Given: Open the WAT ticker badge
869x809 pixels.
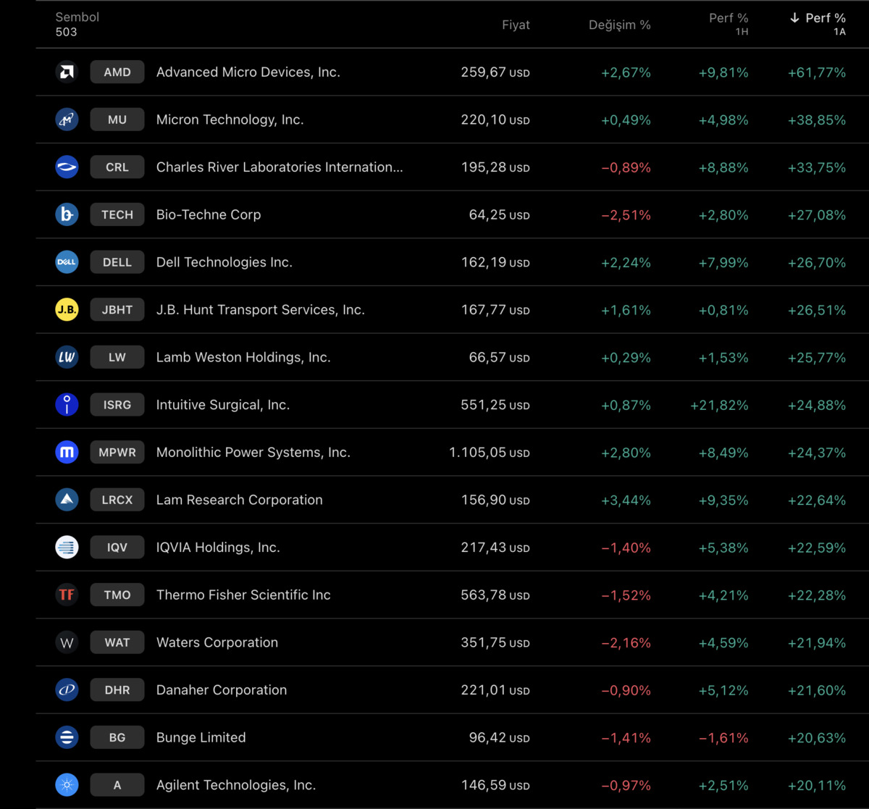Looking at the screenshot, I should point(117,642).
